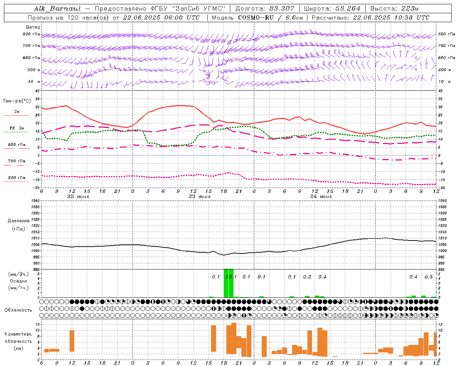The width and height of the screenshot is (457, 366).
Task: Click the Td 2м legend entry
Action: coord(17,128)
